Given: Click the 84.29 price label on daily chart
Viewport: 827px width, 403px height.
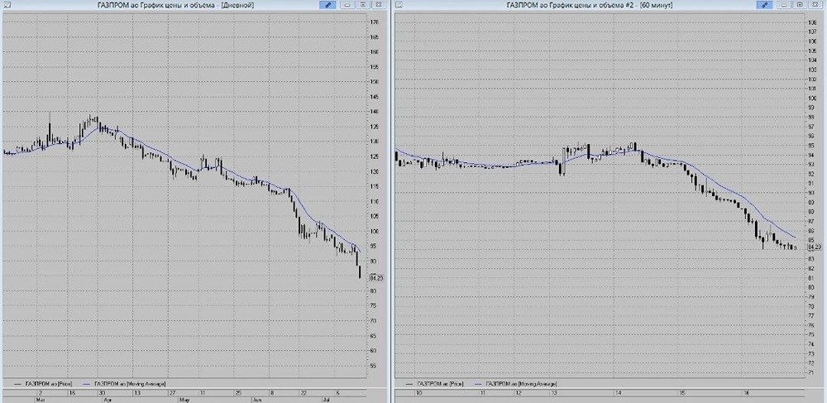Looking at the screenshot, I should 376,277.
